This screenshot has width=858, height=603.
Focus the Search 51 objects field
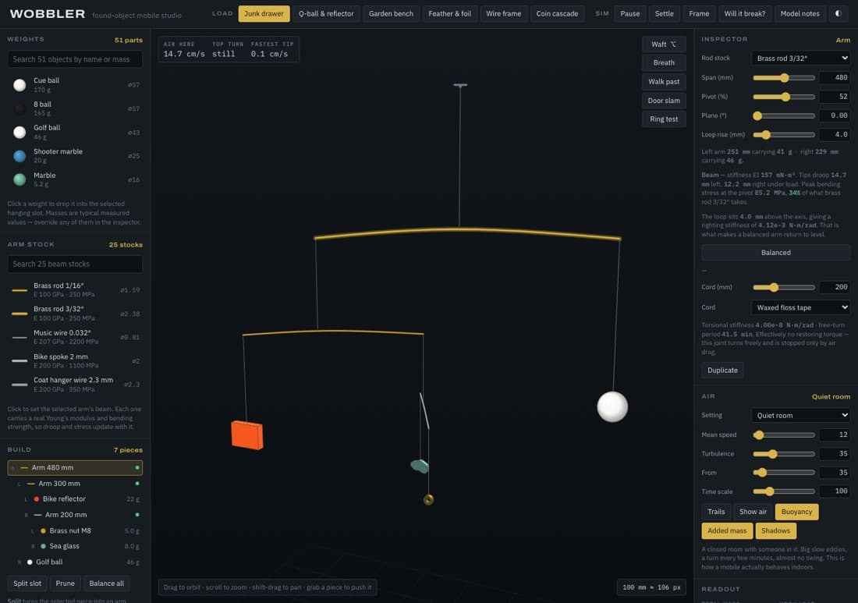[75, 59]
